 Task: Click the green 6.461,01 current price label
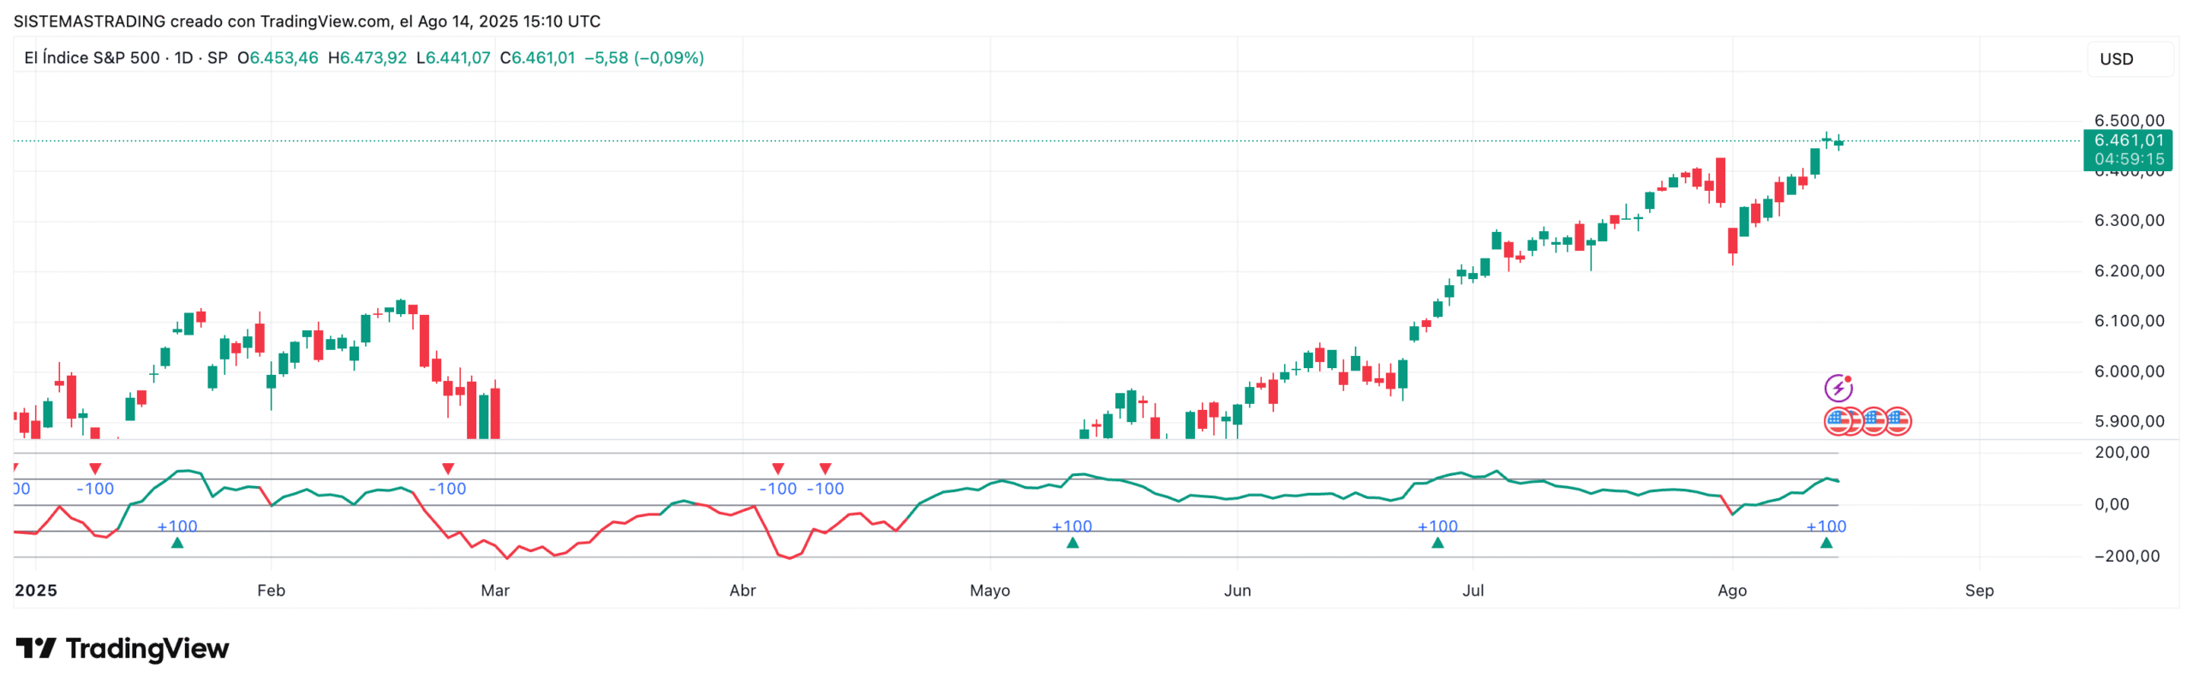pyautogui.click(x=2128, y=140)
